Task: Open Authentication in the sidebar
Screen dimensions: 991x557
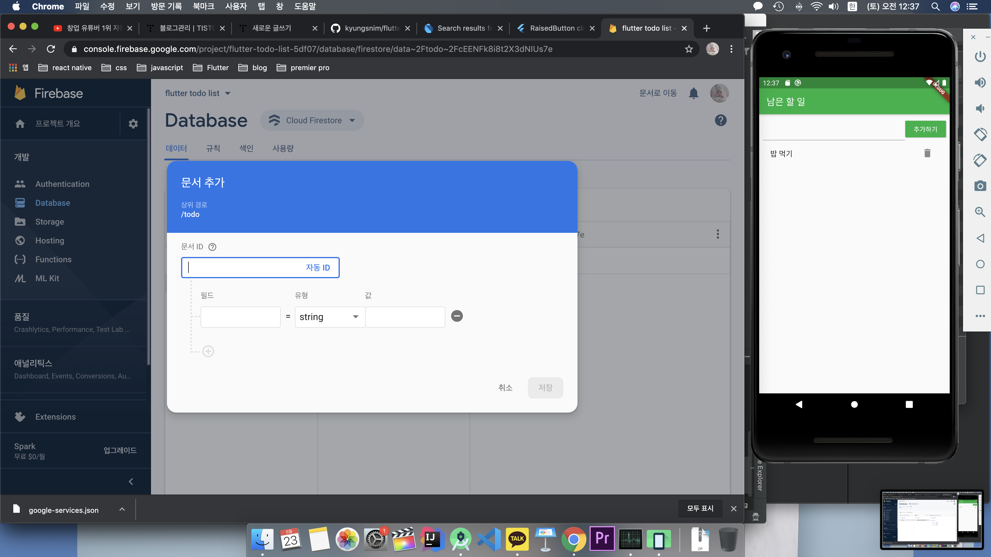Action: pyautogui.click(x=62, y=184)
